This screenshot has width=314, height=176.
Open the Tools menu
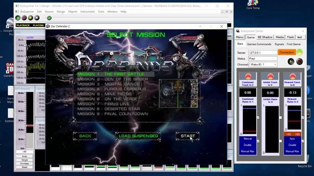[101, 12]
